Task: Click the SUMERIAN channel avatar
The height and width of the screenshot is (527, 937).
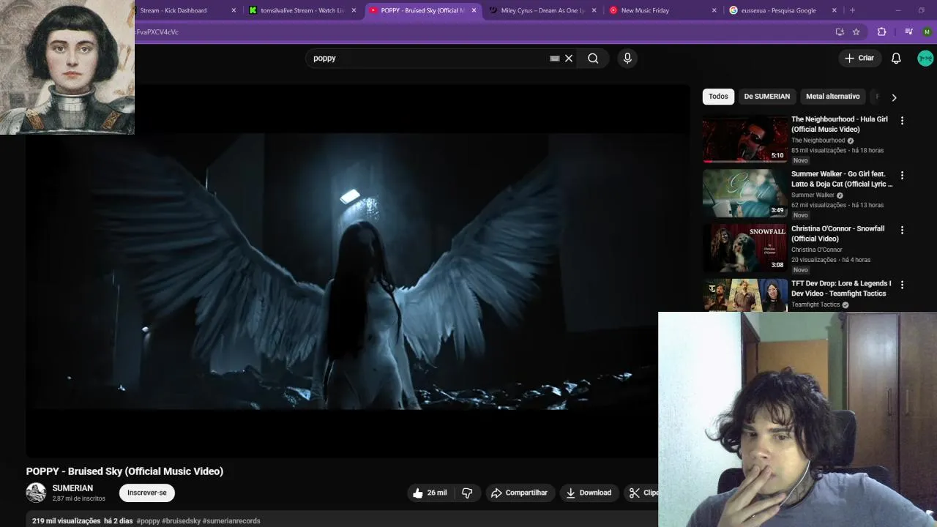Action: [x=36, y=493]
